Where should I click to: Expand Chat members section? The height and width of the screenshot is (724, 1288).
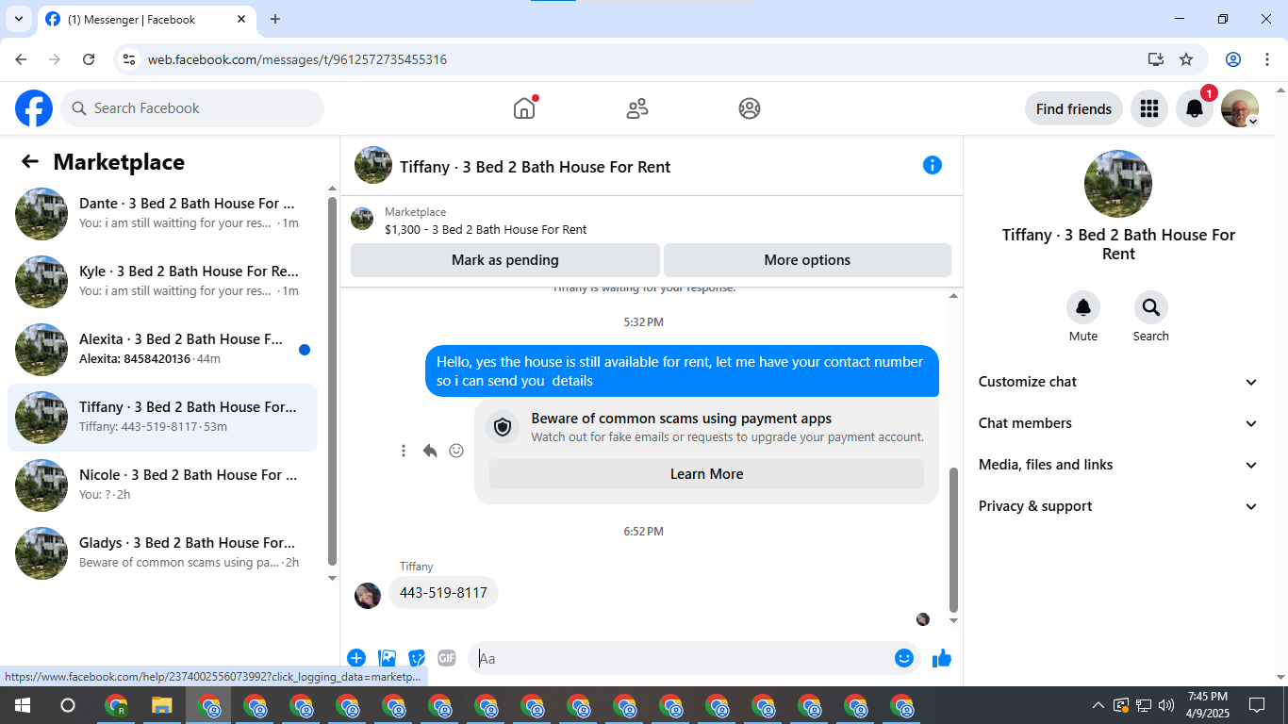pos(1118,423)
